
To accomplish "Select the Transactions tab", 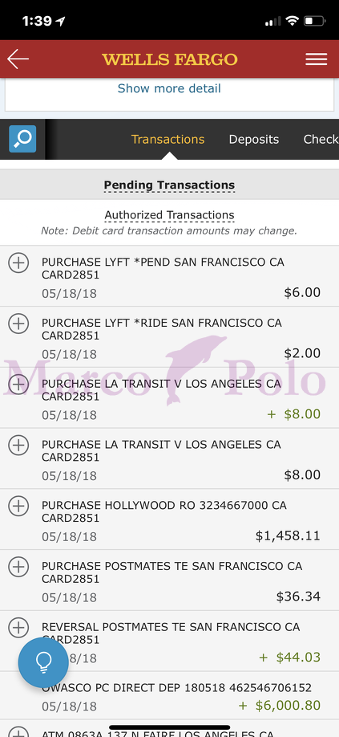I will click(167, 140).
